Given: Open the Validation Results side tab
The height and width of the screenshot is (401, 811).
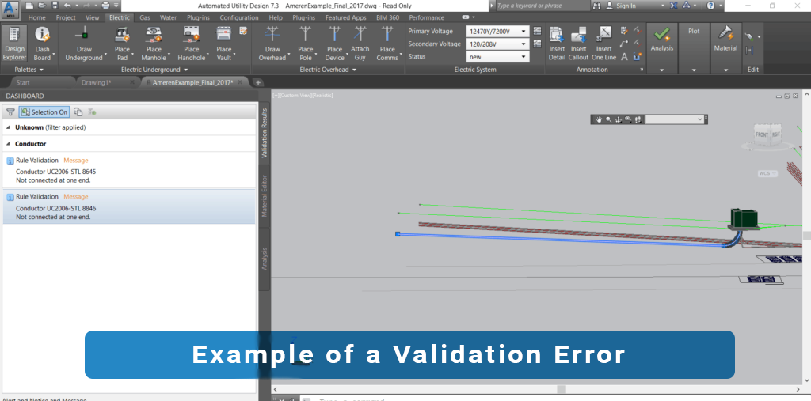Looking at the screenshot, I should click(x=265, y=133).
